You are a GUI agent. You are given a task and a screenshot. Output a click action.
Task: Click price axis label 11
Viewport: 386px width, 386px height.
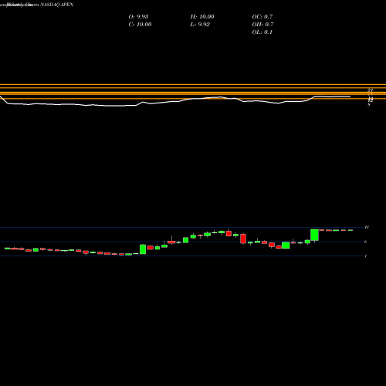(367, 227)
